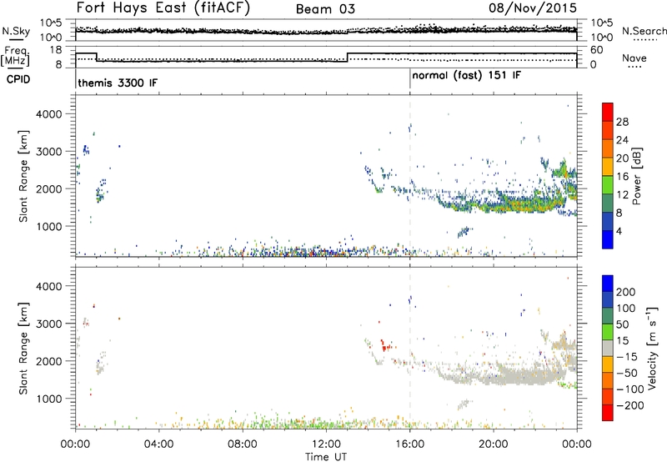This screenshot has width=667, height=462.
Task: Select light green 12–16 dB power segment
Action: (x=608, y=184)
